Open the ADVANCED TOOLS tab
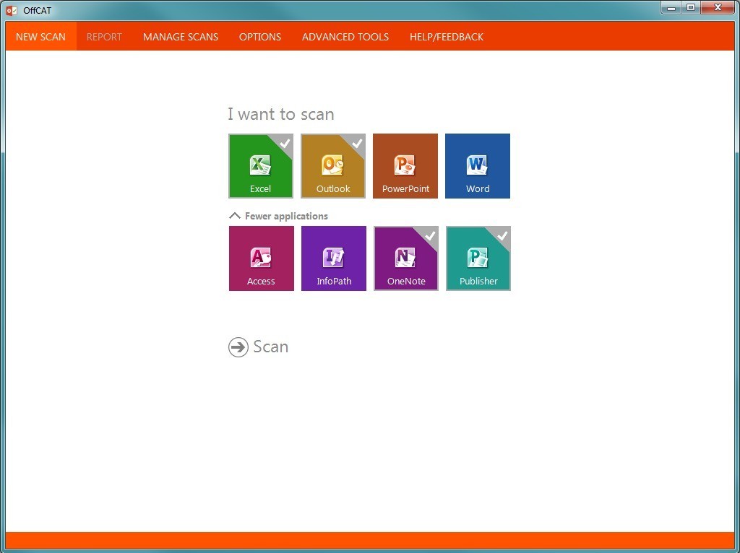The image size is (740, 553). tap(345, 37)
